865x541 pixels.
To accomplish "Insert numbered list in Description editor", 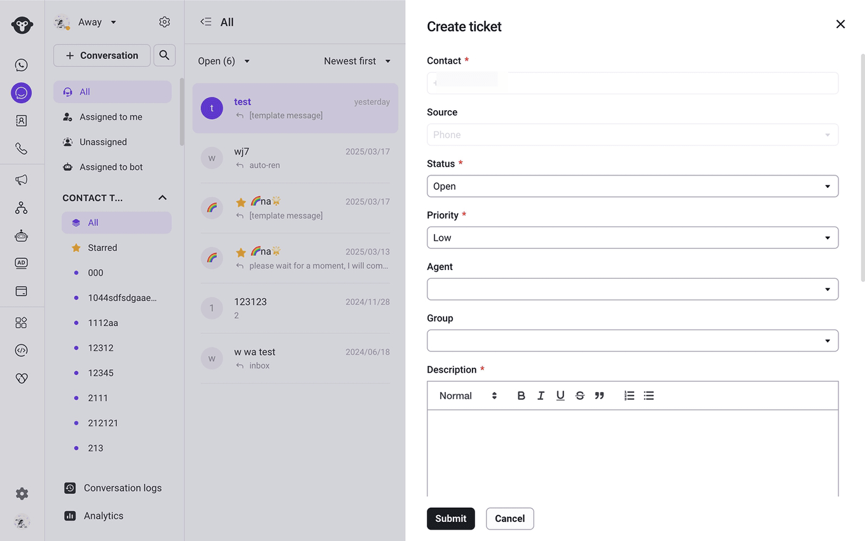I will click(x=629, y=396).
